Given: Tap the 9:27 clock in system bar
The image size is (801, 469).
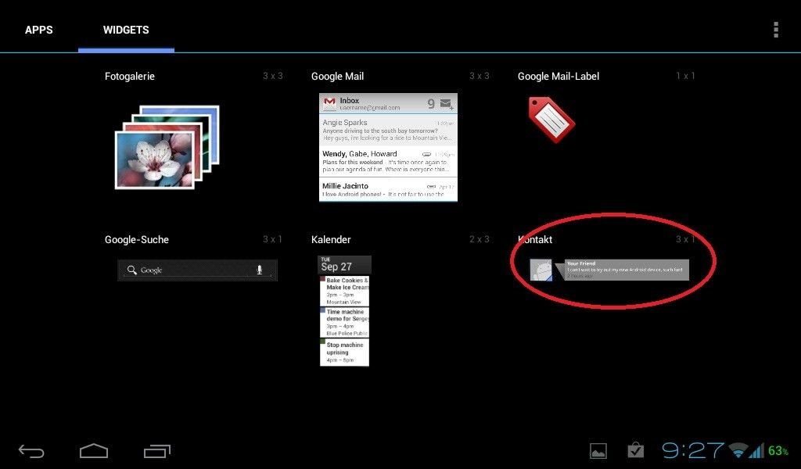Looking at the screenshot, I should (693, 450).
